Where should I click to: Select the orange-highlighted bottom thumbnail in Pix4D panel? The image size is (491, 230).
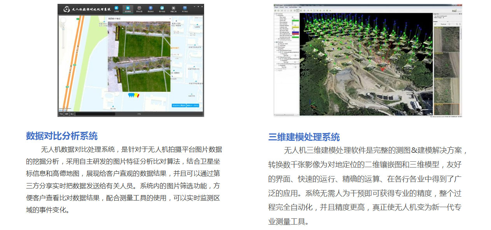446,109
